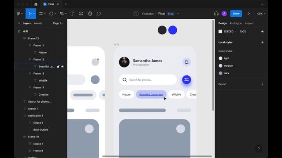Click the canvas vertical scrollbar
282x158 pixels.
pyautogui.click(x=213, y=65)
